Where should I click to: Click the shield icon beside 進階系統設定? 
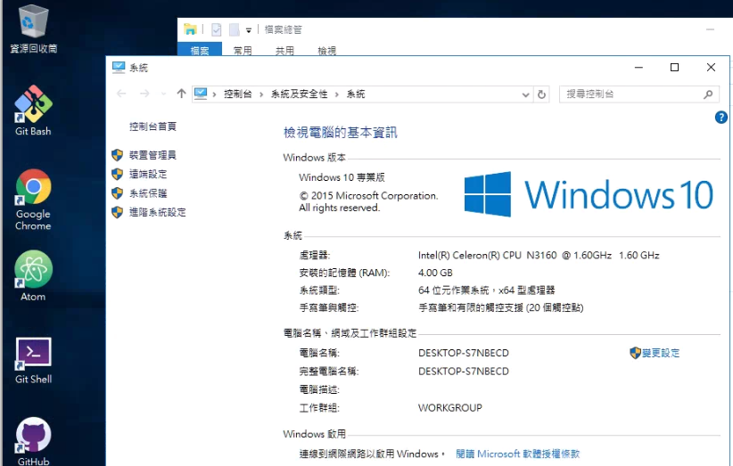[118, 212]
